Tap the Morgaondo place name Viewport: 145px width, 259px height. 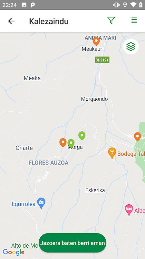click(x=94, y=99)
